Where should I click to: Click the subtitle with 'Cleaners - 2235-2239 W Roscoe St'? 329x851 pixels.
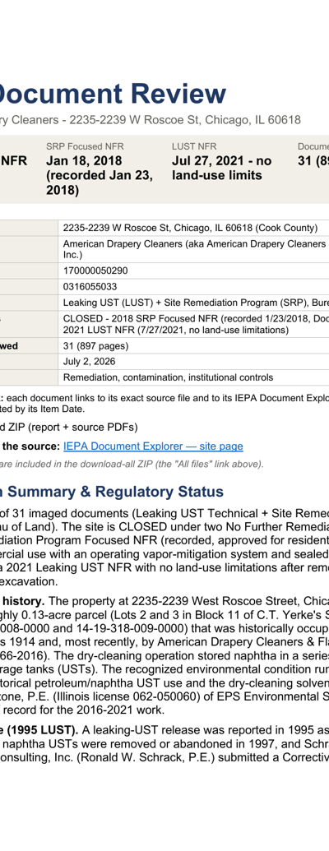(151, 119)
